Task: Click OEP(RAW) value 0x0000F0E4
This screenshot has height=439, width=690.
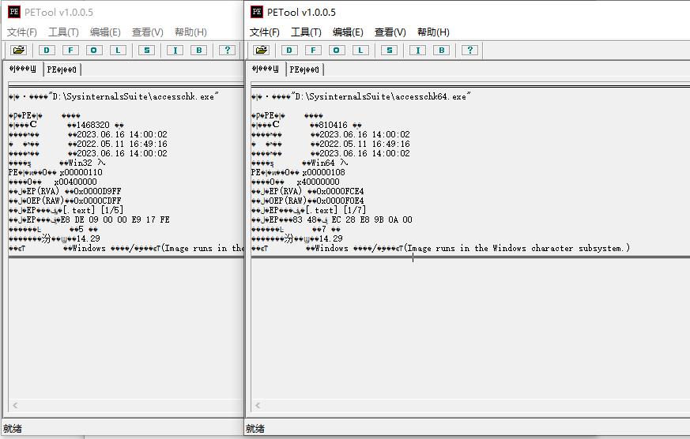Action: tap(340, 201)
